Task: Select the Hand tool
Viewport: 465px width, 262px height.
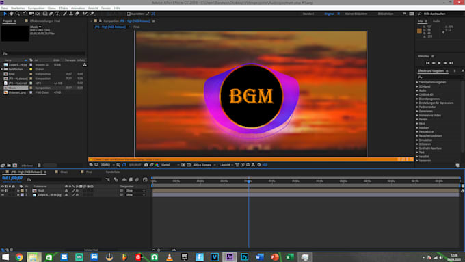Action: pos(11,14)
